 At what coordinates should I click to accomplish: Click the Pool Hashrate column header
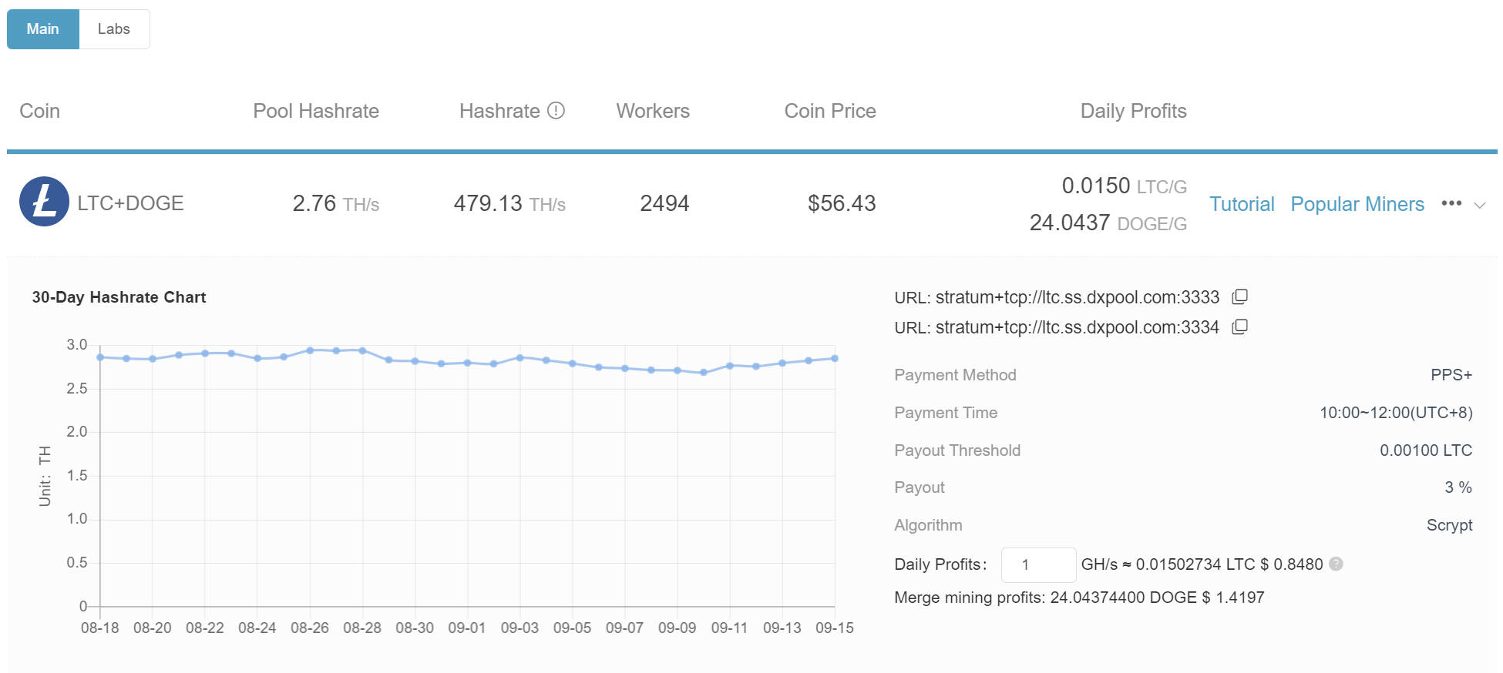click(x=316, y=111)
